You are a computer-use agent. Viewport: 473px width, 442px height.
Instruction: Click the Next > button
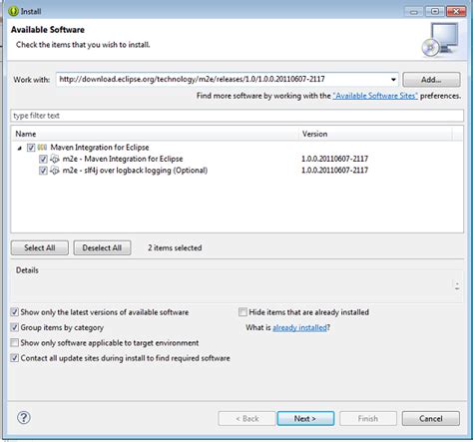305,418
